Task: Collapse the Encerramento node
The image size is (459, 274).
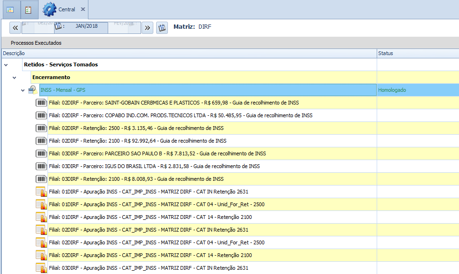Action: pyautogui.click(x=15, y=77)
